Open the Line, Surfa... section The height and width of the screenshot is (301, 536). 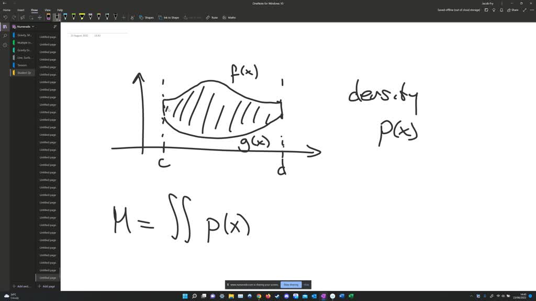(23, 57)
